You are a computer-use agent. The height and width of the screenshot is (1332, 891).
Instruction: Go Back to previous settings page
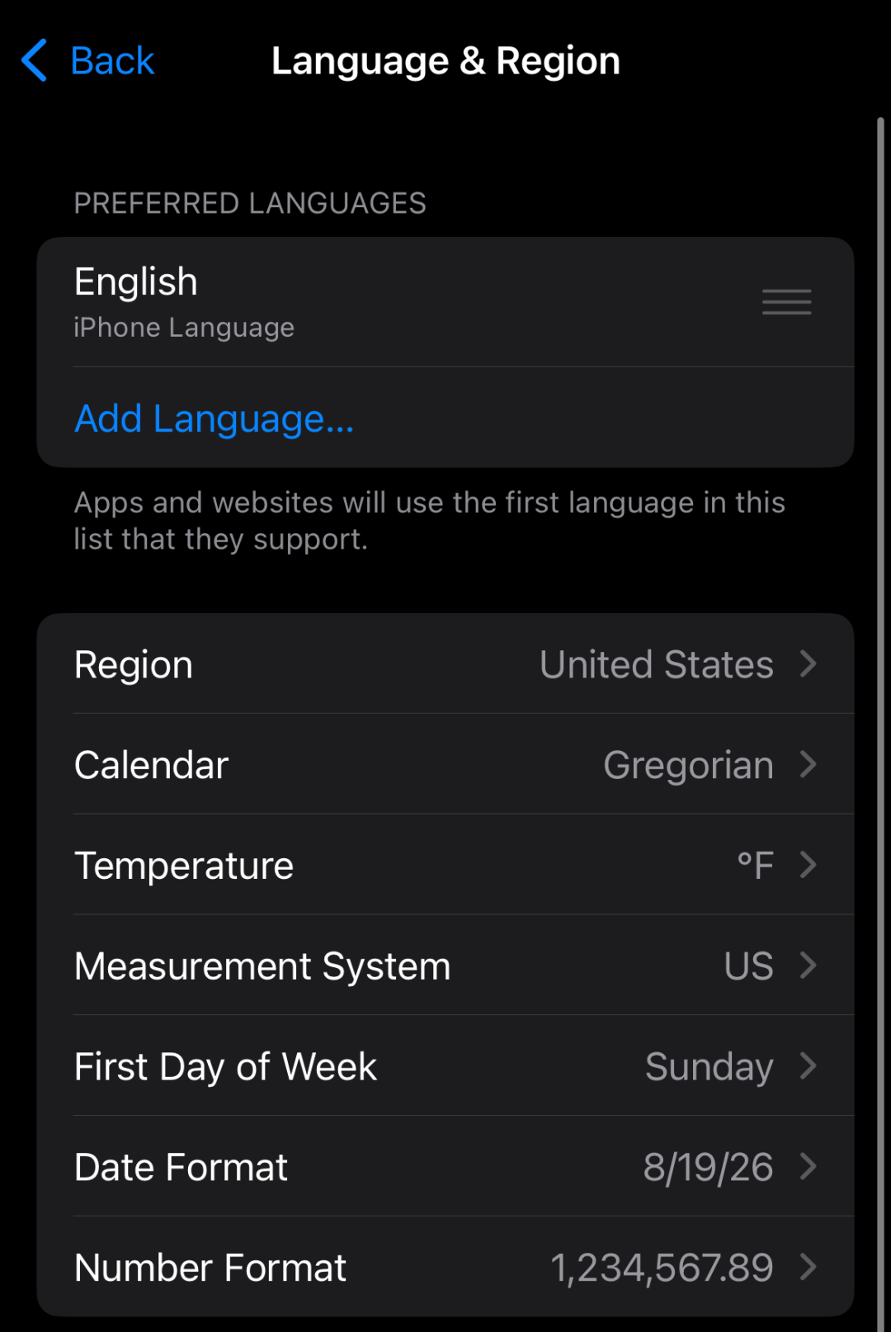pyautogui.click(x=88, y=60)
